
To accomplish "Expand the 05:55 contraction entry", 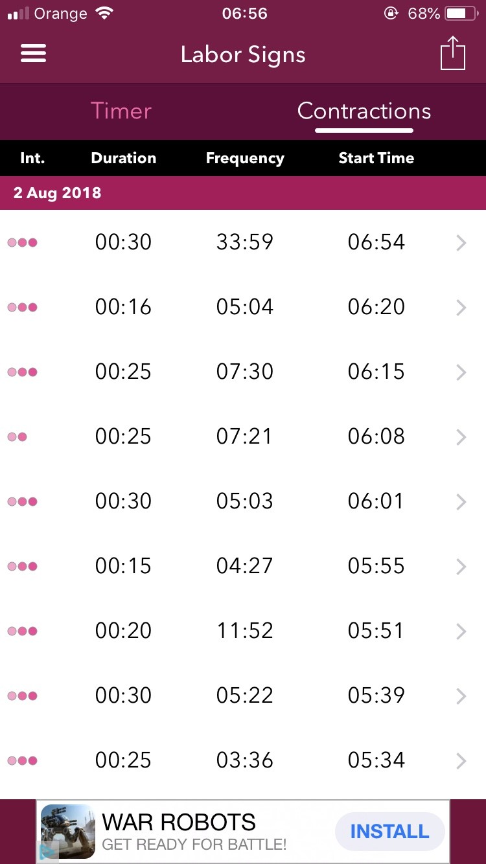I will pyautogui.click(x=461, y=567).
